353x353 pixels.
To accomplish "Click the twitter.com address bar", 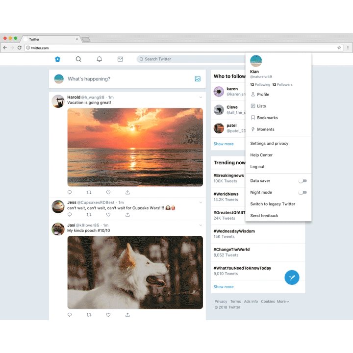I will (183, 48).
